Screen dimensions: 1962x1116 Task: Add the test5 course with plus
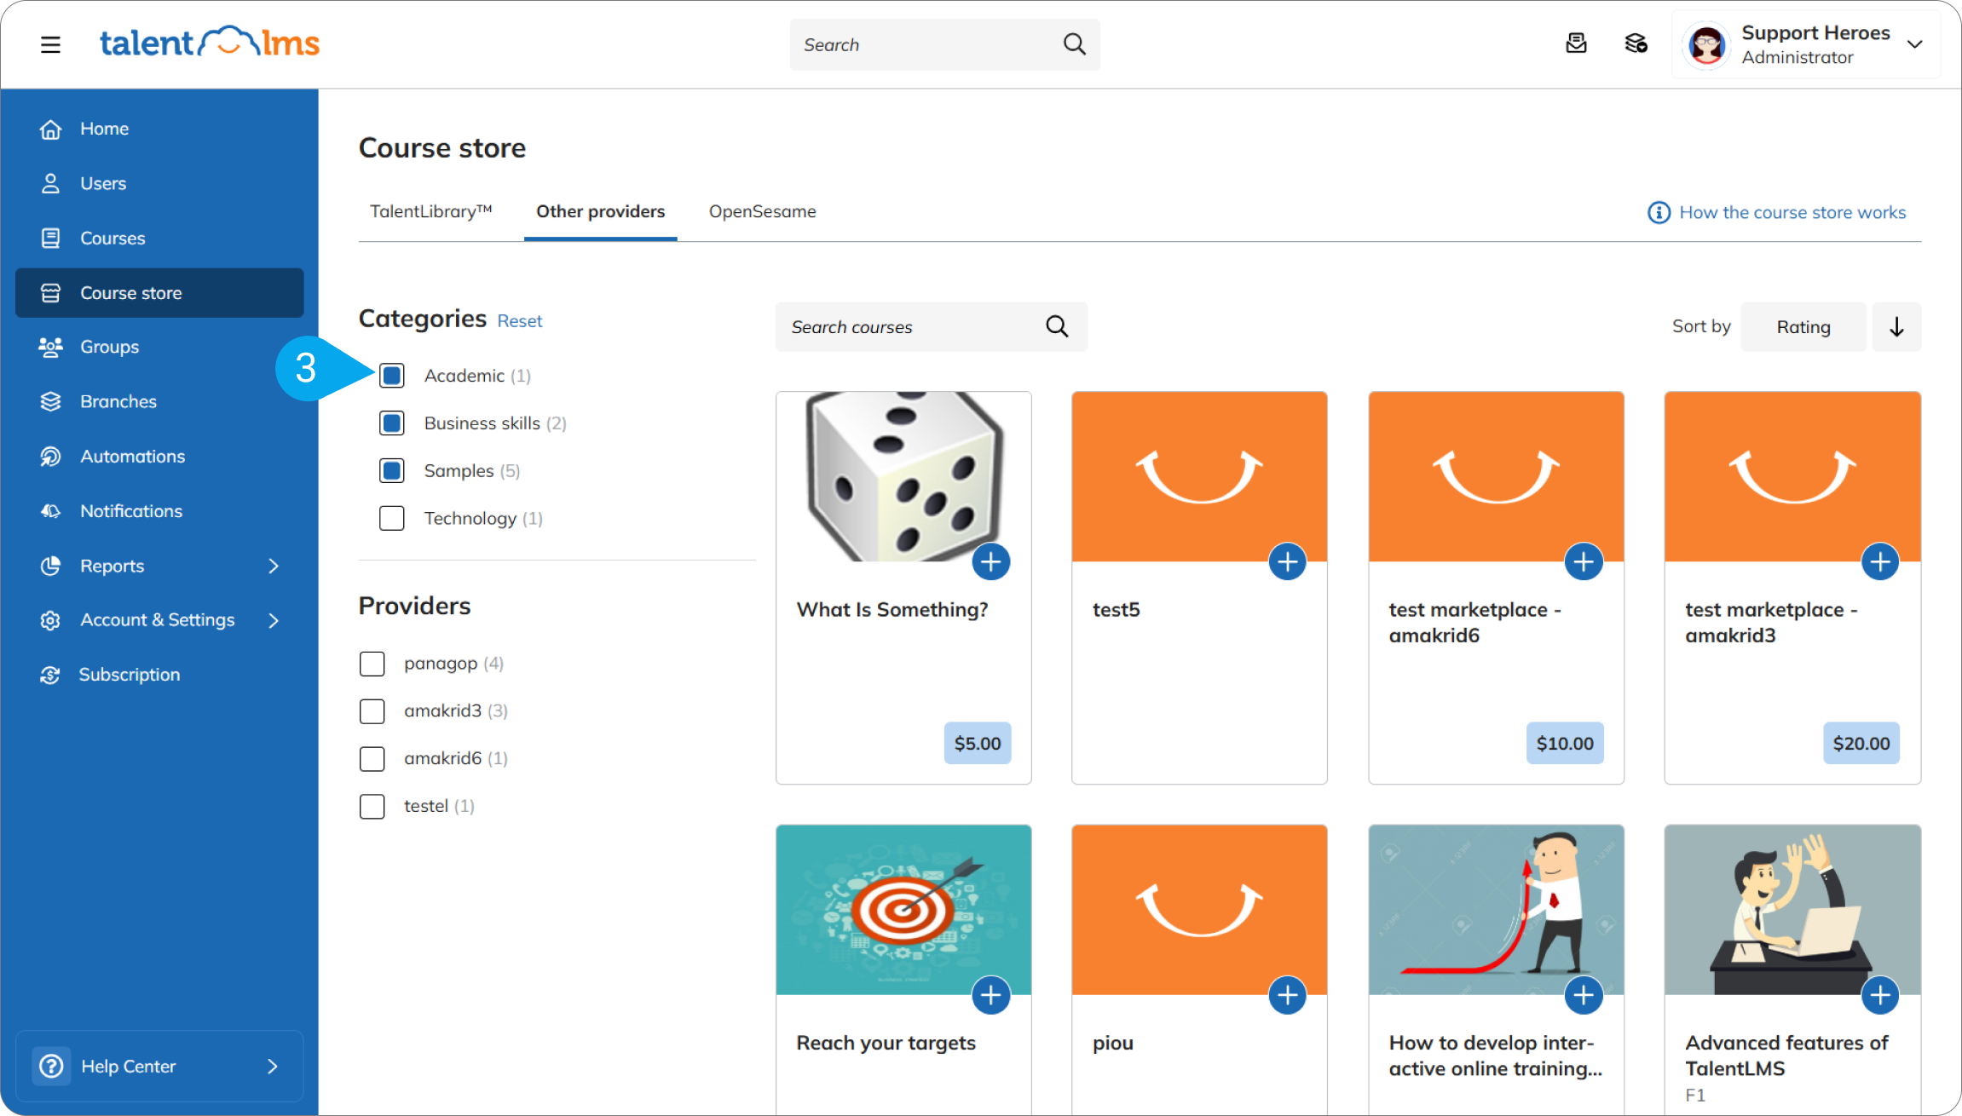tap(1287, 561)
